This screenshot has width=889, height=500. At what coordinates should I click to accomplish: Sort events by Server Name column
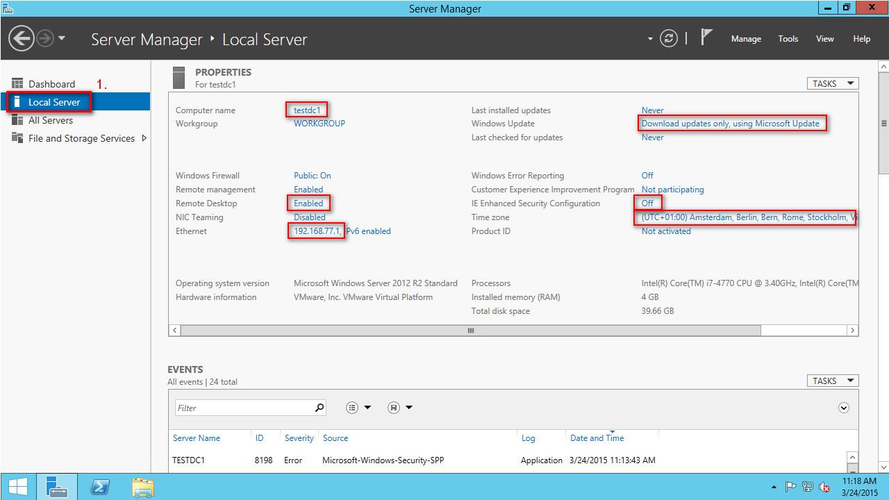pos(197,438)
